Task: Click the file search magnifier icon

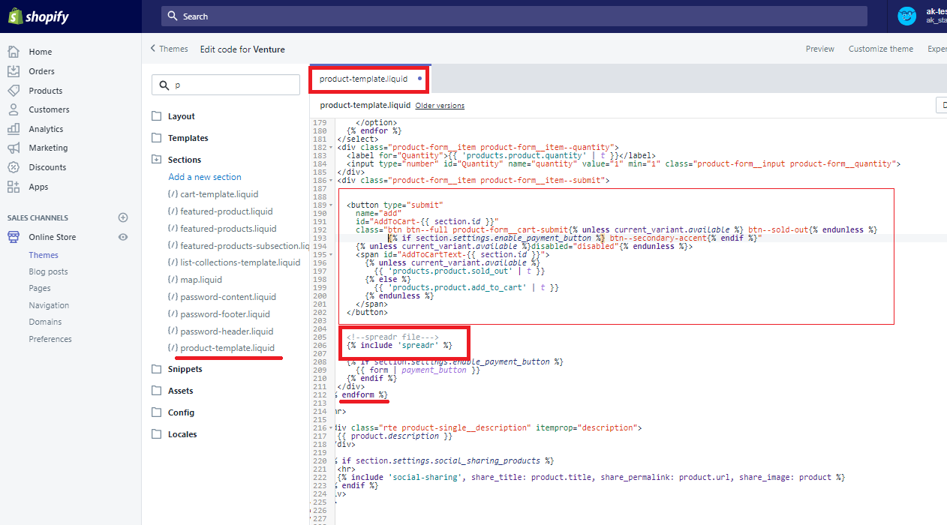Action: click(x=164, y=85)
